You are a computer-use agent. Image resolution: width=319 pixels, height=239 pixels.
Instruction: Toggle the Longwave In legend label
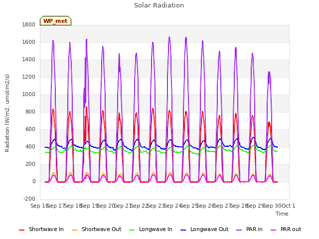(x=156, y=229)
